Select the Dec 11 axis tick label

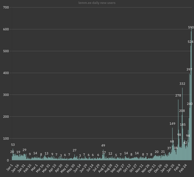coord(152,168)
